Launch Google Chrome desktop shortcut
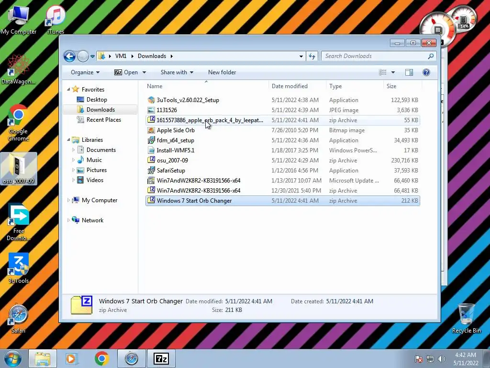Screen dimensions: 490x368 [19, 123]
